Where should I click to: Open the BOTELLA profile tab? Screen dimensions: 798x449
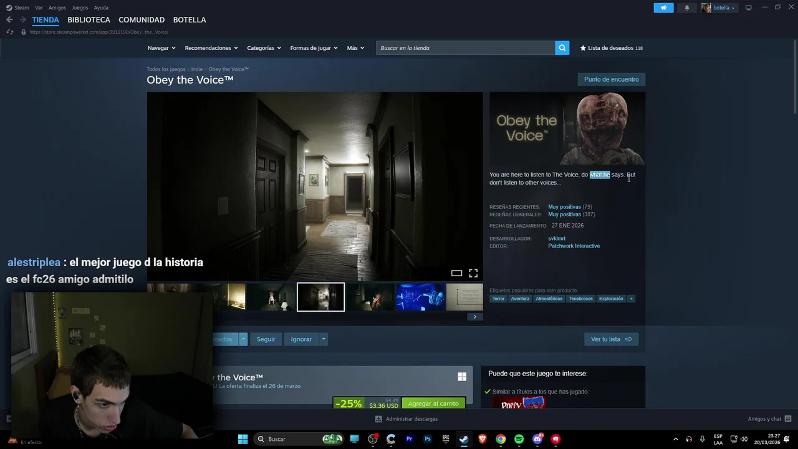coord(190,20)
